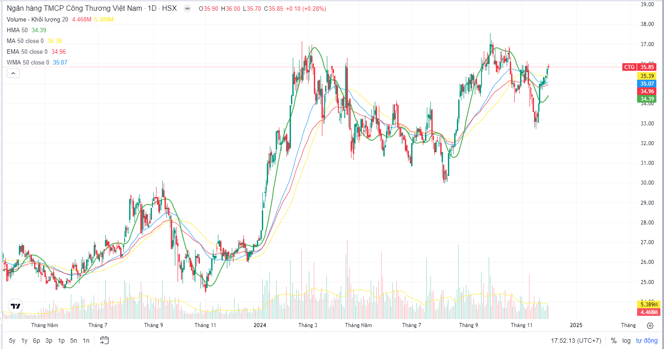Select the 6p time range
This screenshot has width=664, height=349.
click(x=36, y=340)
